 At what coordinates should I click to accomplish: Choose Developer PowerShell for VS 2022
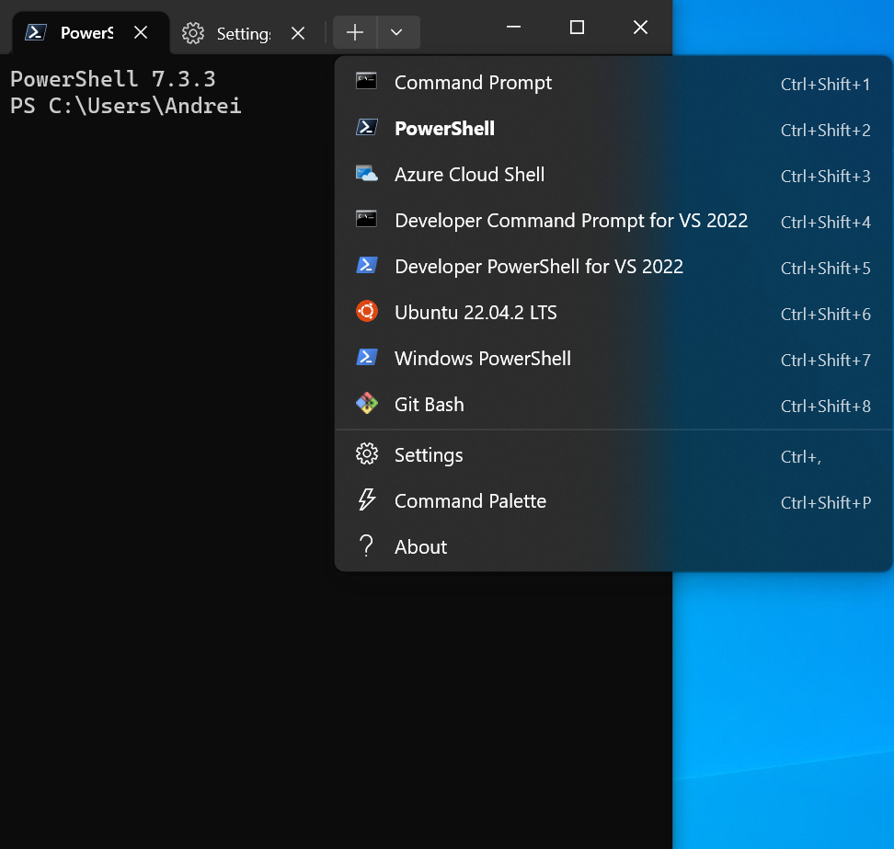tap(613, 266)
